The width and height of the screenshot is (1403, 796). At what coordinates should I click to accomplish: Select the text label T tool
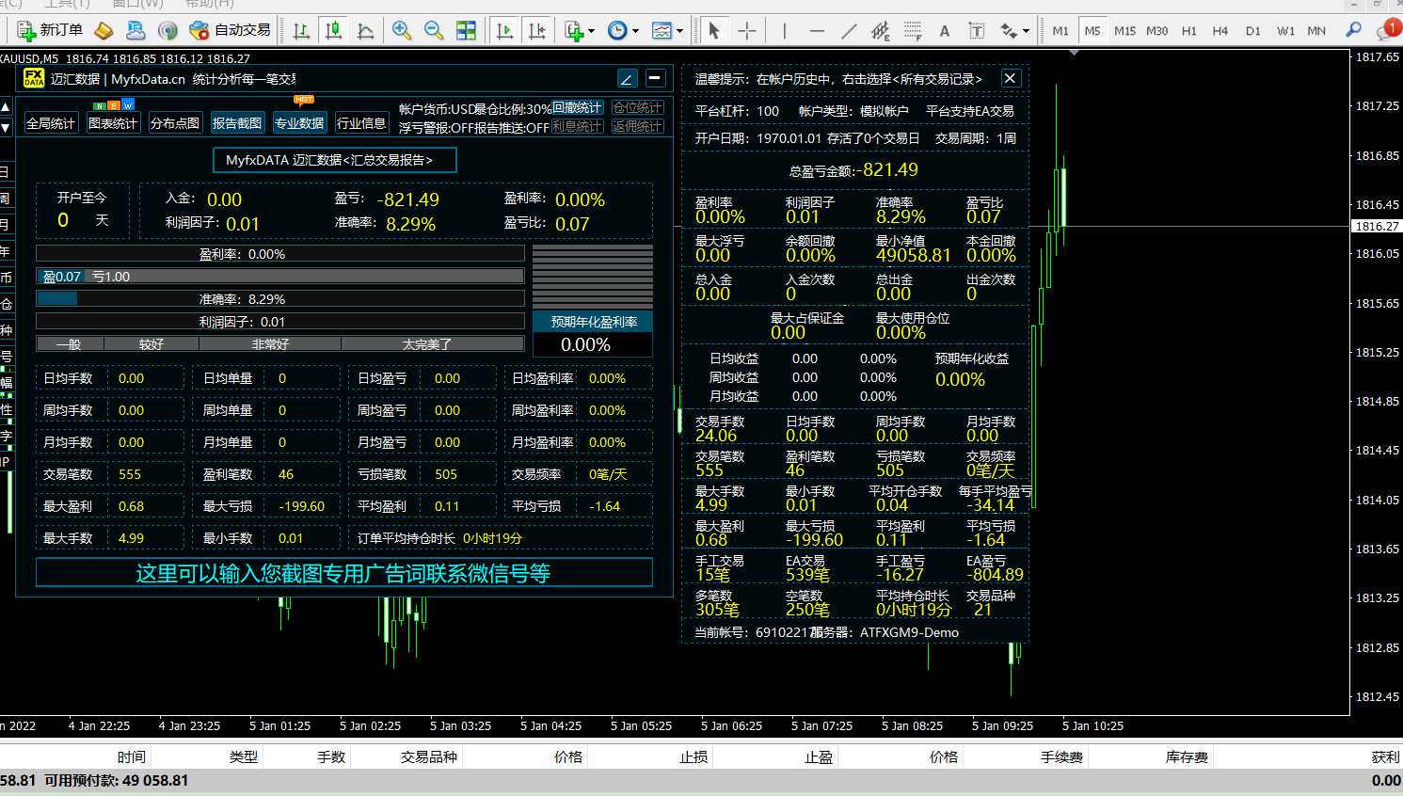point(976,31)
